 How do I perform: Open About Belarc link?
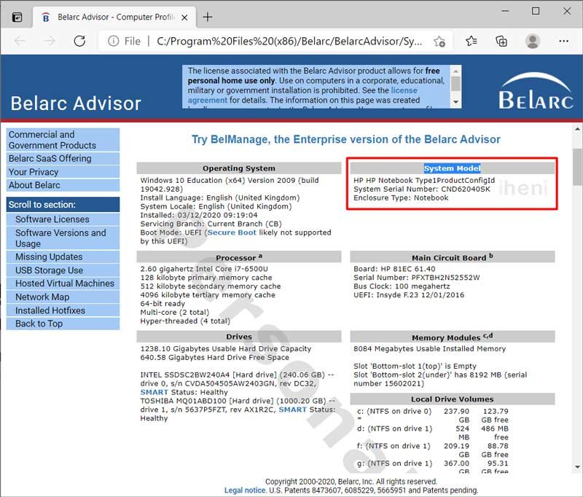[x=63, y=185]
